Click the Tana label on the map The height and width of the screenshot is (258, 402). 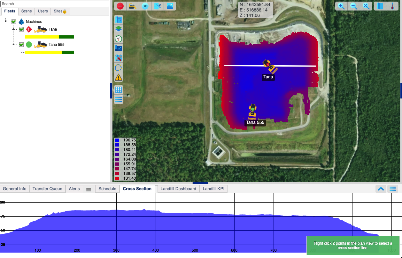[x=268, y=77]
